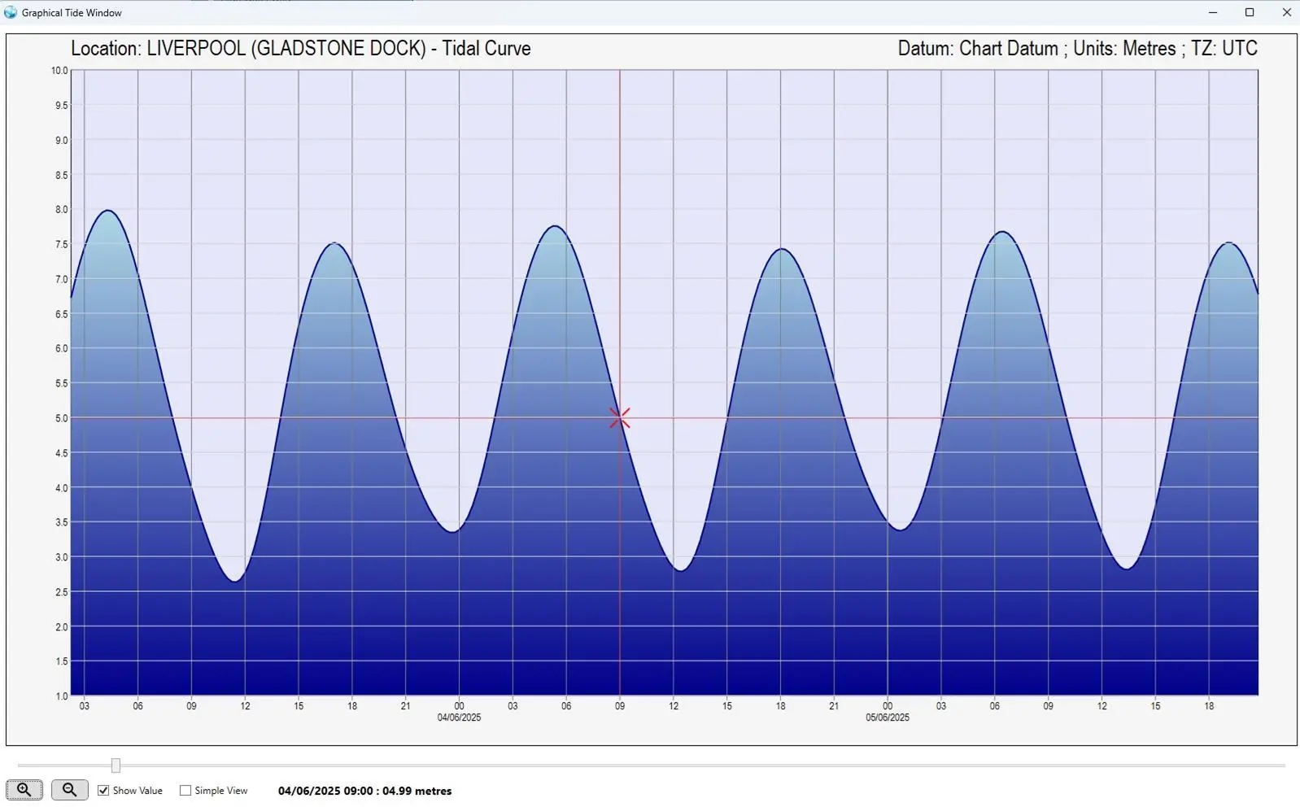Click the zoom in magnifier button
Screen dimensions: 1300x807
point(24,790)
